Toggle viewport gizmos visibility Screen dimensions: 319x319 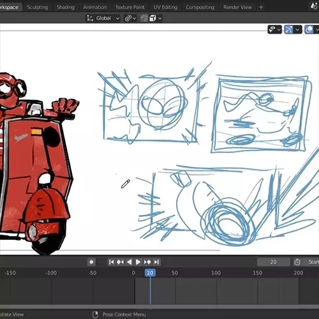click(288, 29)
